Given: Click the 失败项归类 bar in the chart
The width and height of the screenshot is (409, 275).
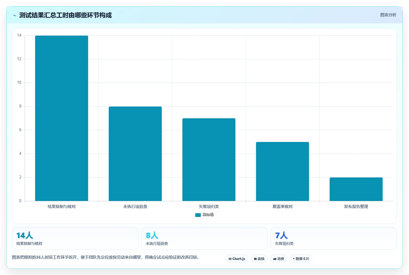Looking at the screenshot, I should [x=209, y=160].
